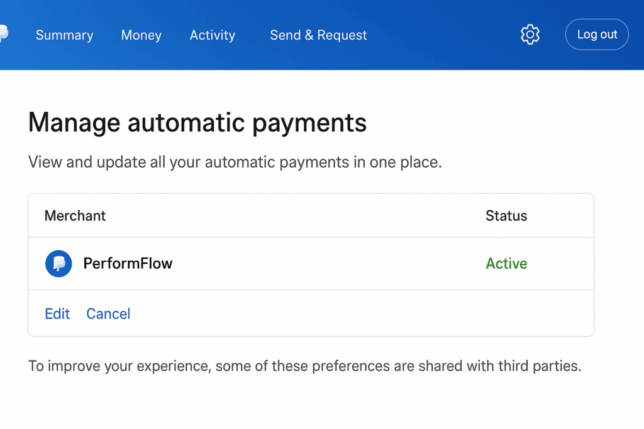The image size is (644, 429).
Task: Open settings via the gear icon
Action: coord(530,35)
